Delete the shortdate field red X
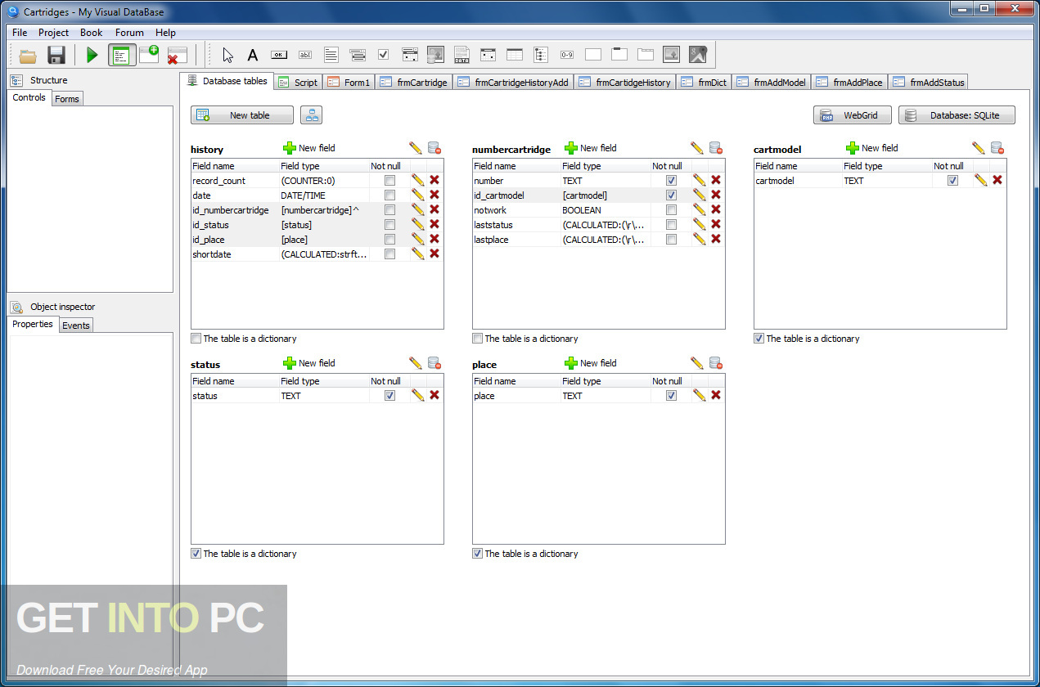This screenshot has height=687, width=1040. coord(434,254)
